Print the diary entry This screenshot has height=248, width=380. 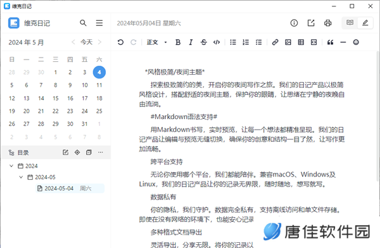click(x=327, y=23)
